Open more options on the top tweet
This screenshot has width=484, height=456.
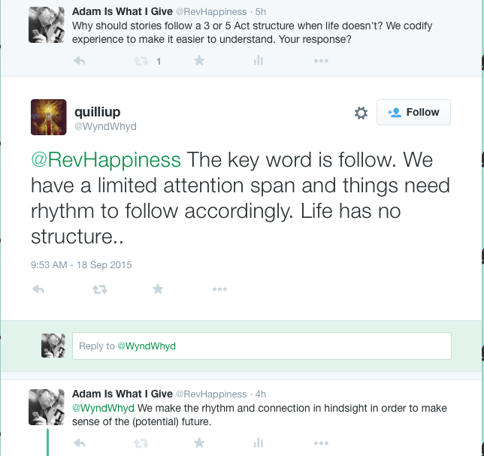(321, 61)
